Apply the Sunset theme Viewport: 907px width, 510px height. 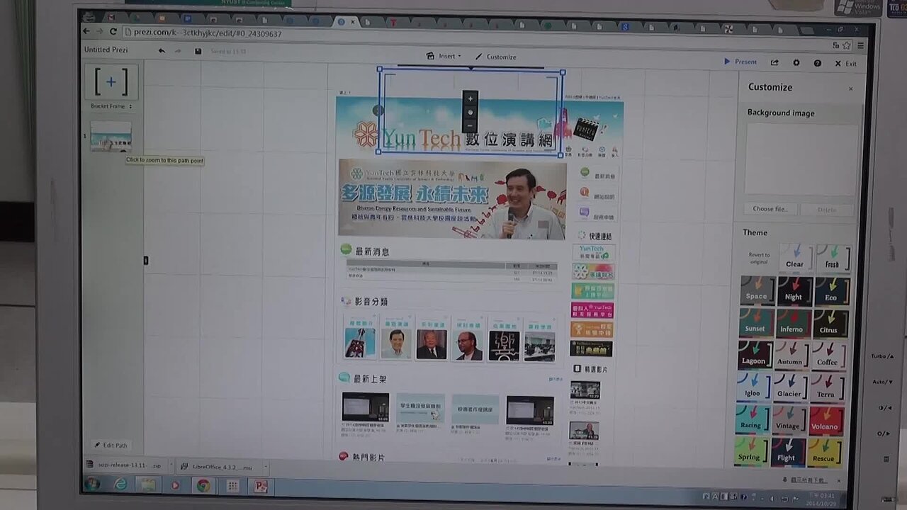coord(755,322)
